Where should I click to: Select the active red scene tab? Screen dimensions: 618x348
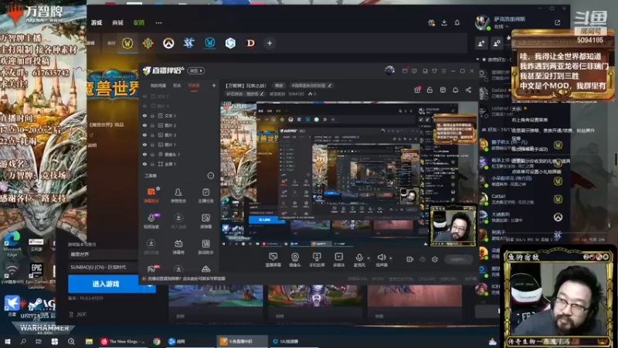point(194,85)
